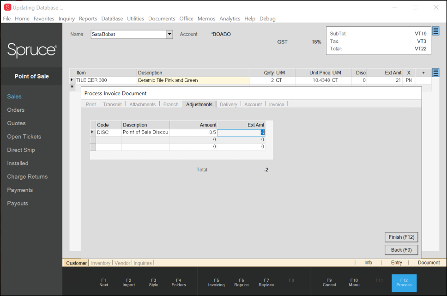Click the Ext Amt cell for DISC
This screenshot has height=296, width=447.
click(x=241, y=133)
